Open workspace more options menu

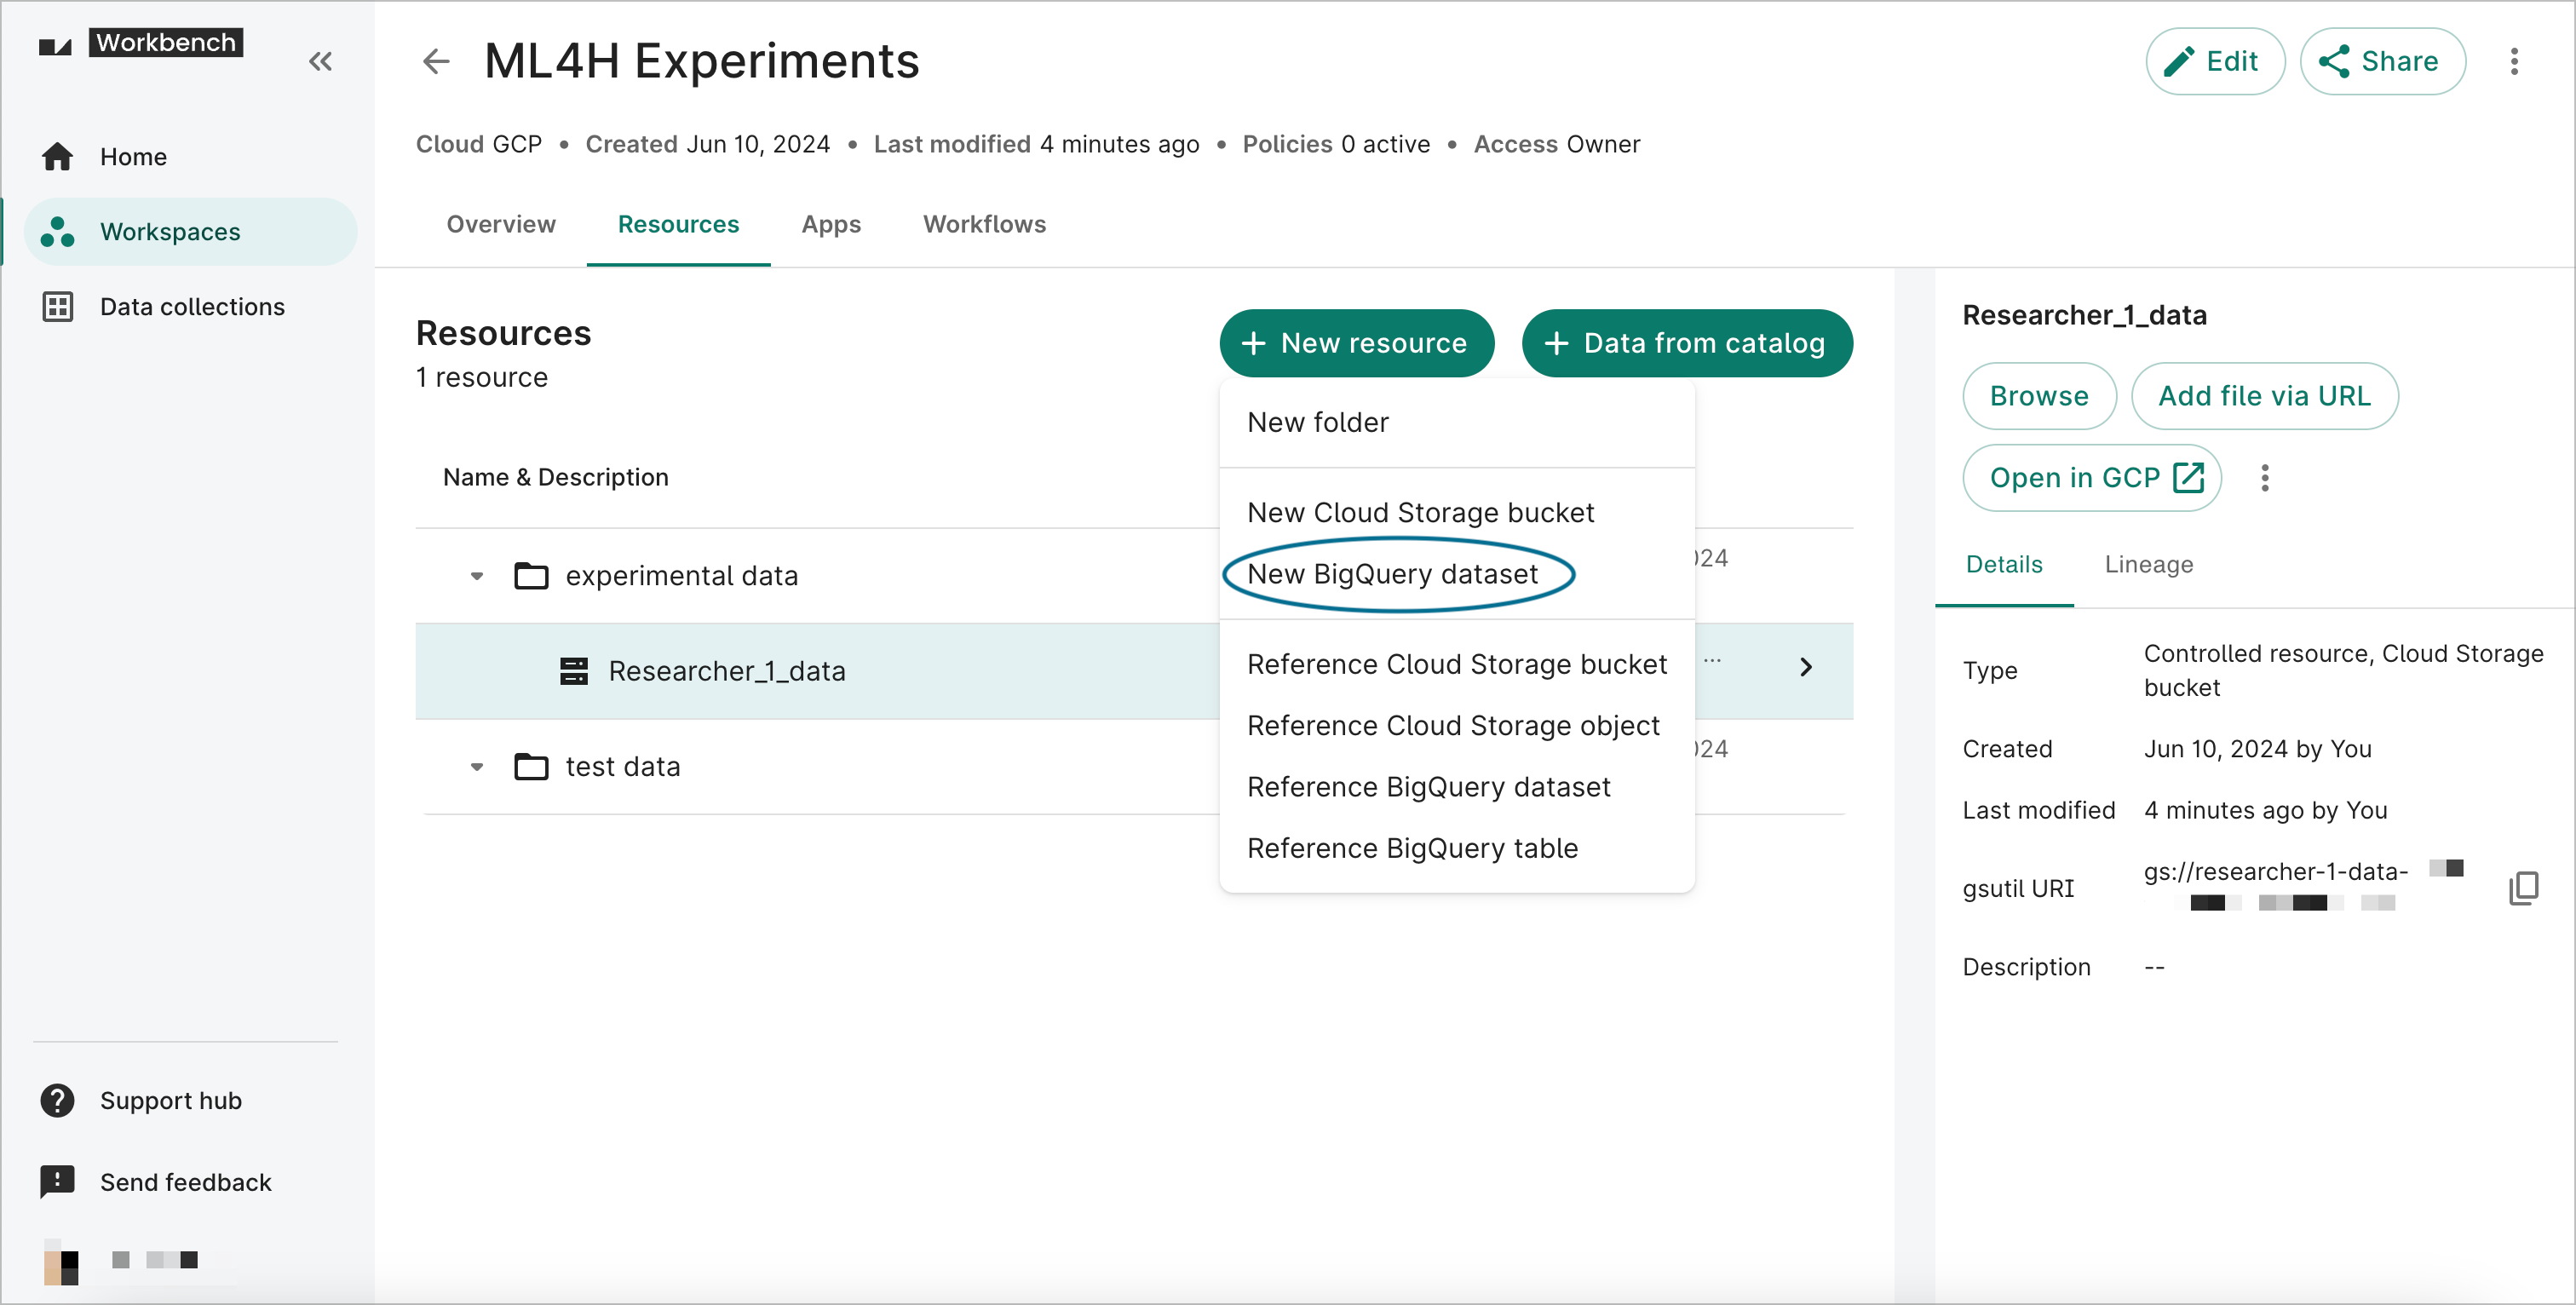(x=2514, y=62)
